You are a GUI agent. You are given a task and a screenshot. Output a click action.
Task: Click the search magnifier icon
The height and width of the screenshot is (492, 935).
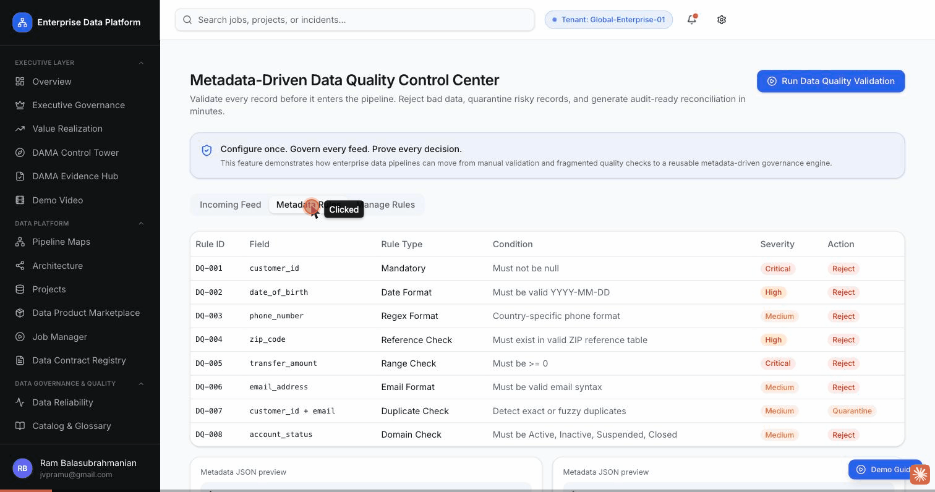[187, 20]
